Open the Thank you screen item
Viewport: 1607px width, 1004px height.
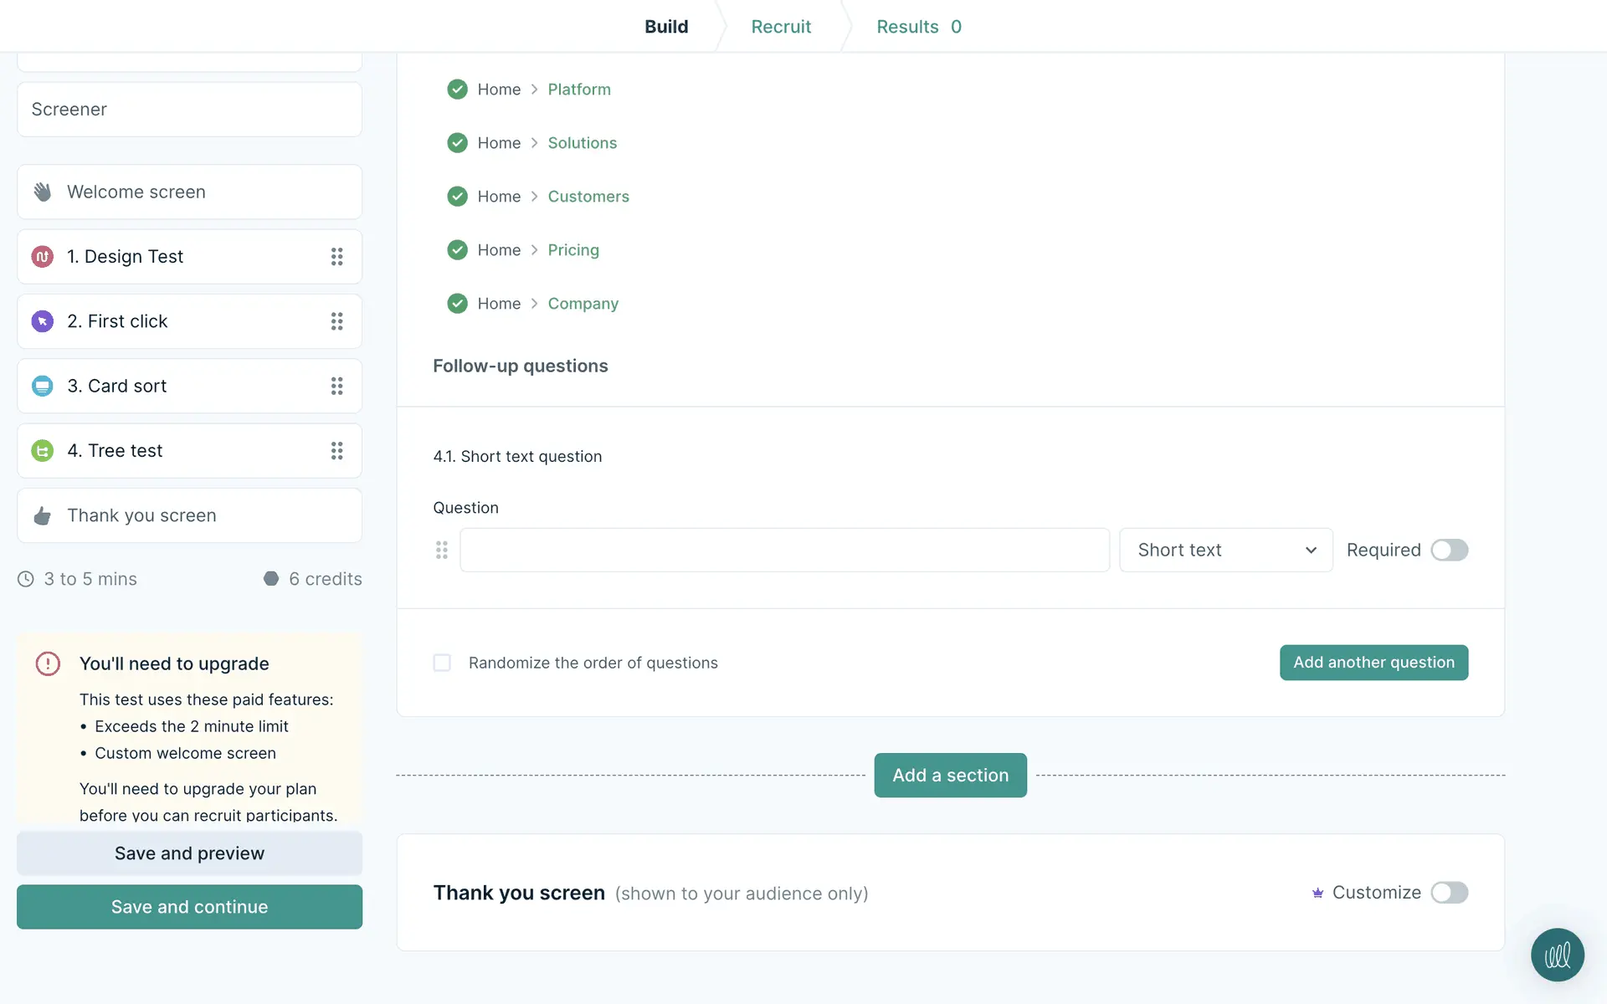click(x=189, y=515)
